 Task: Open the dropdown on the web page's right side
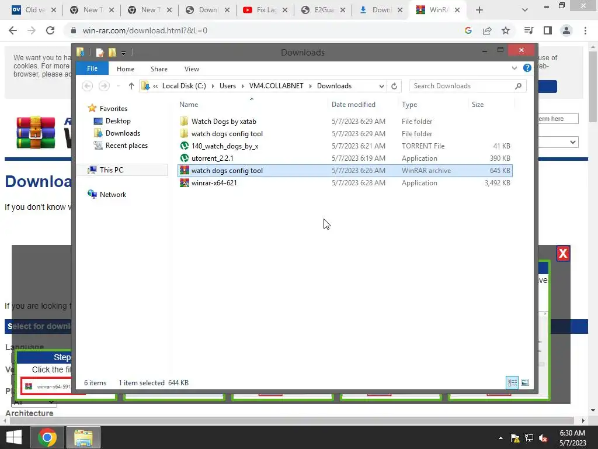(558, 142)
